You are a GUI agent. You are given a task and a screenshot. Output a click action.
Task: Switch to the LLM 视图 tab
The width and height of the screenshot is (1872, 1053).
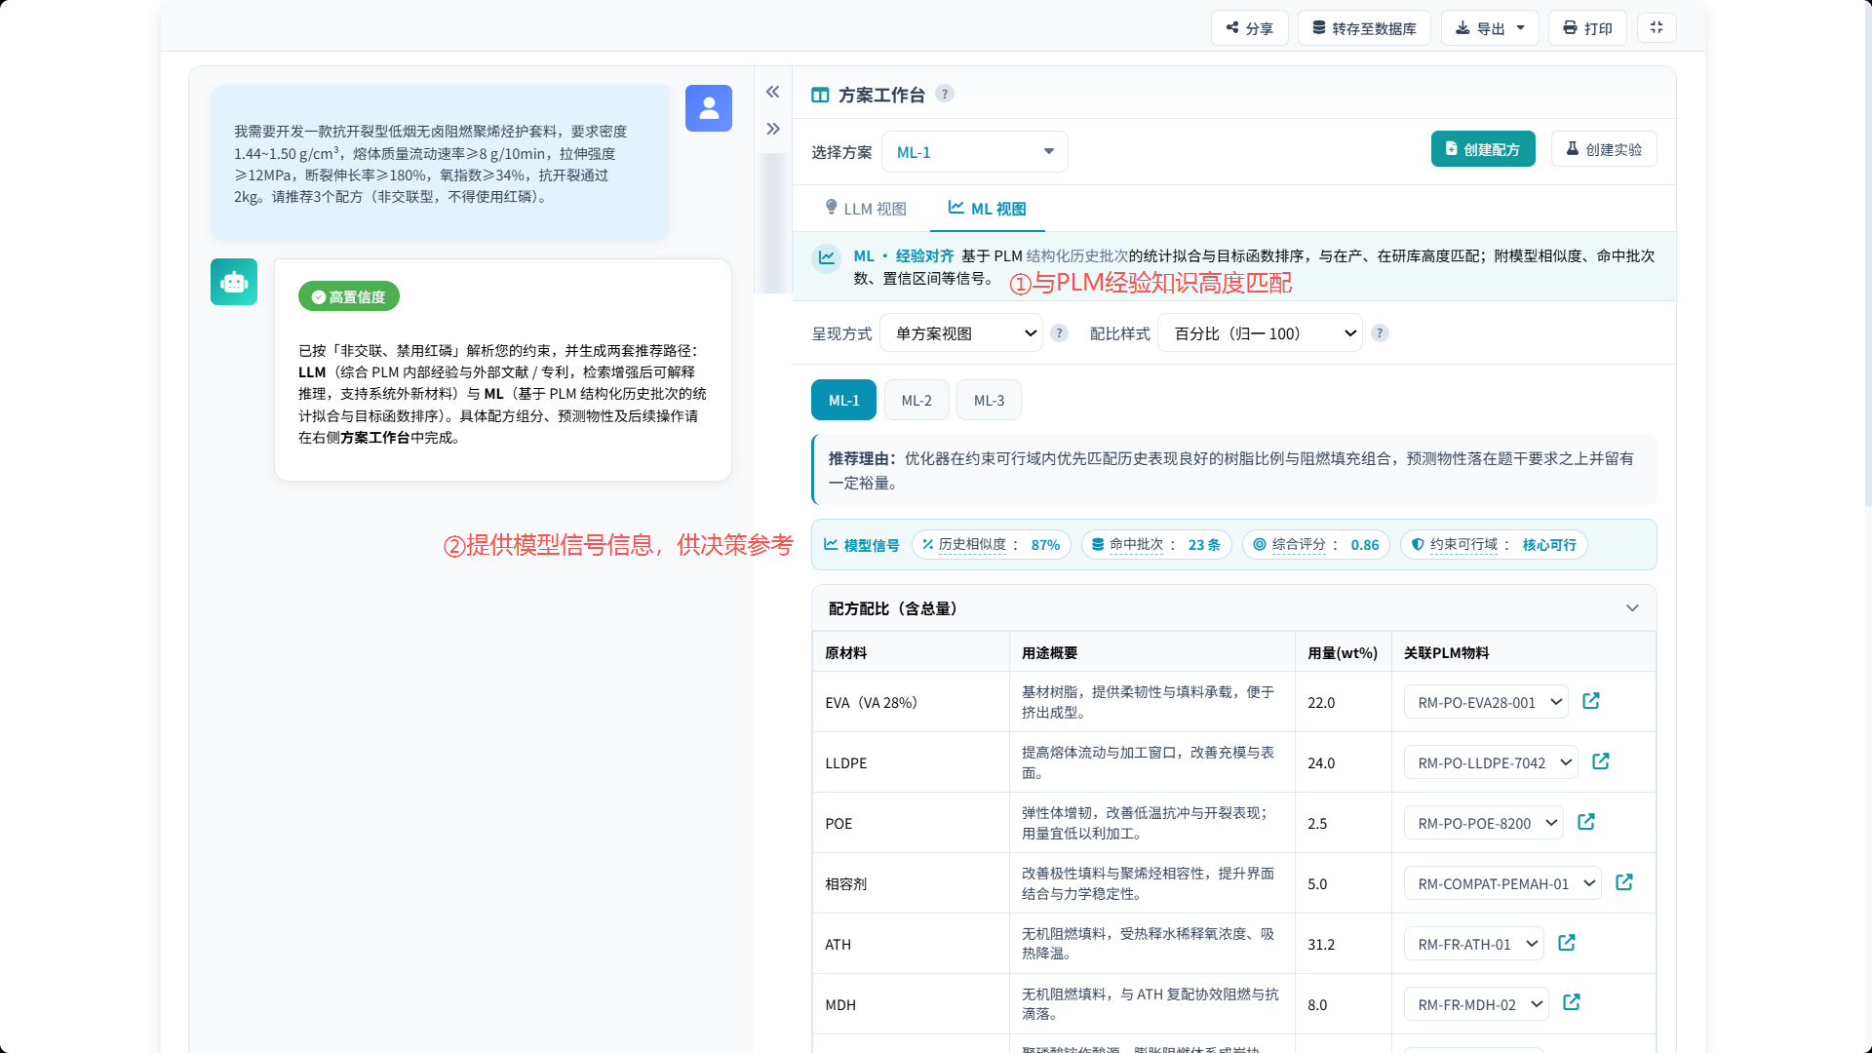click(x=866, y=209)
